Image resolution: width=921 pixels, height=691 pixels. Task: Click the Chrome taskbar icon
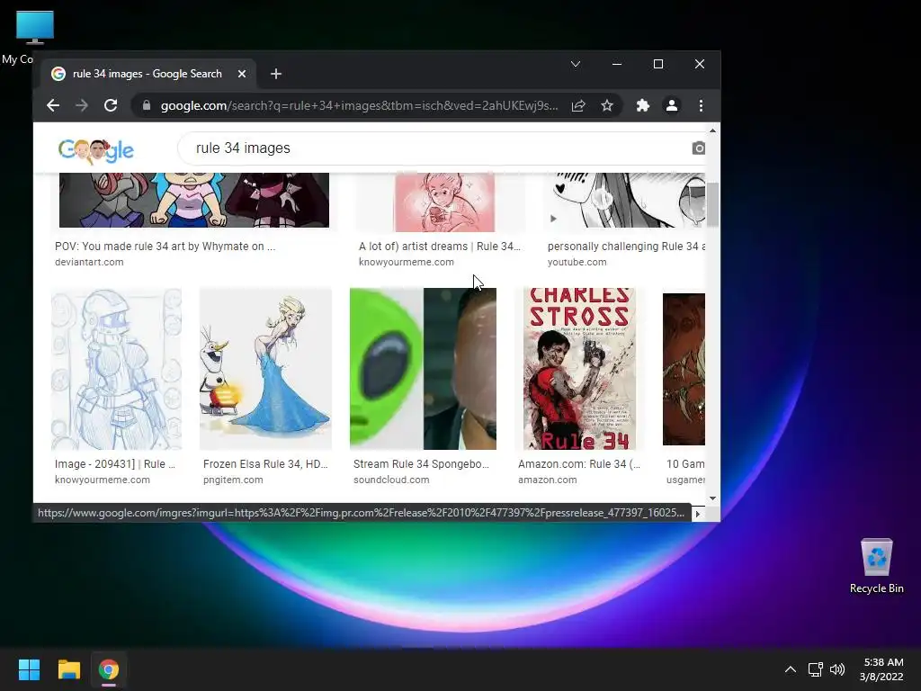109,669
